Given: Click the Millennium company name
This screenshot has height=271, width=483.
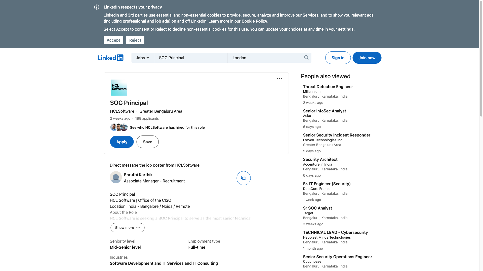Looking at the screenshot, I should point(311,92).
